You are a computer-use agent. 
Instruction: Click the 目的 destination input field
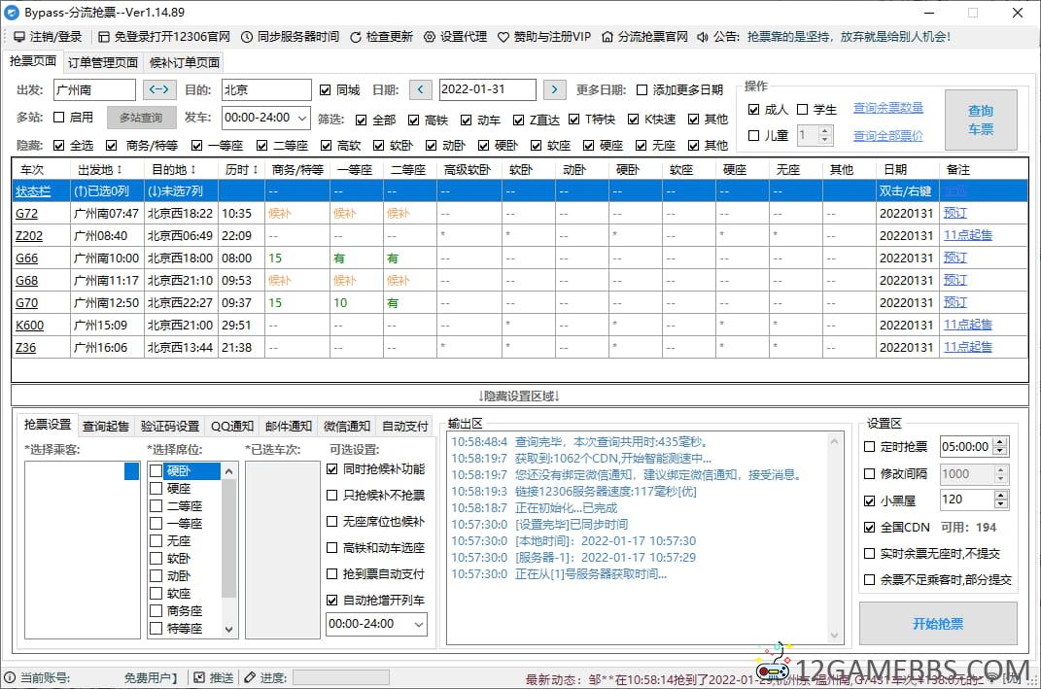tap(265, 90)
